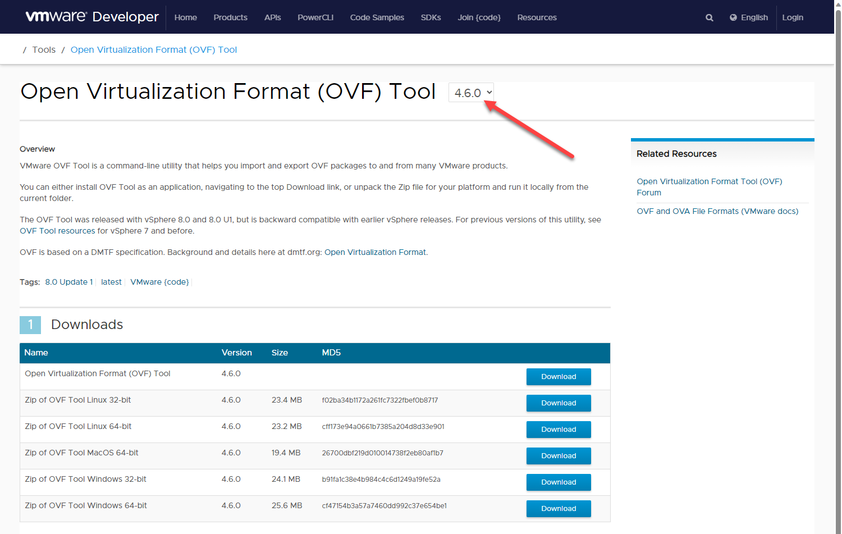Open the APIs menu item
842x534 pixels.
[272, 17]
